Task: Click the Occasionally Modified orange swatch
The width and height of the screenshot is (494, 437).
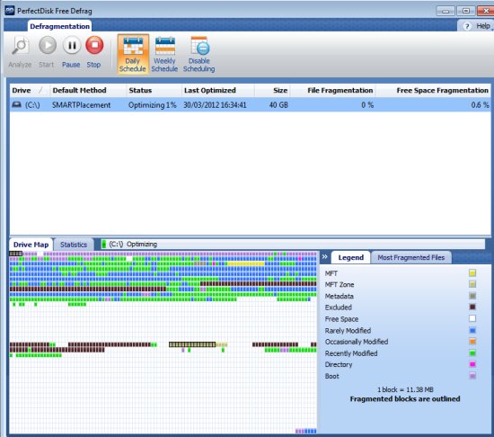Action: pos(472,342)
